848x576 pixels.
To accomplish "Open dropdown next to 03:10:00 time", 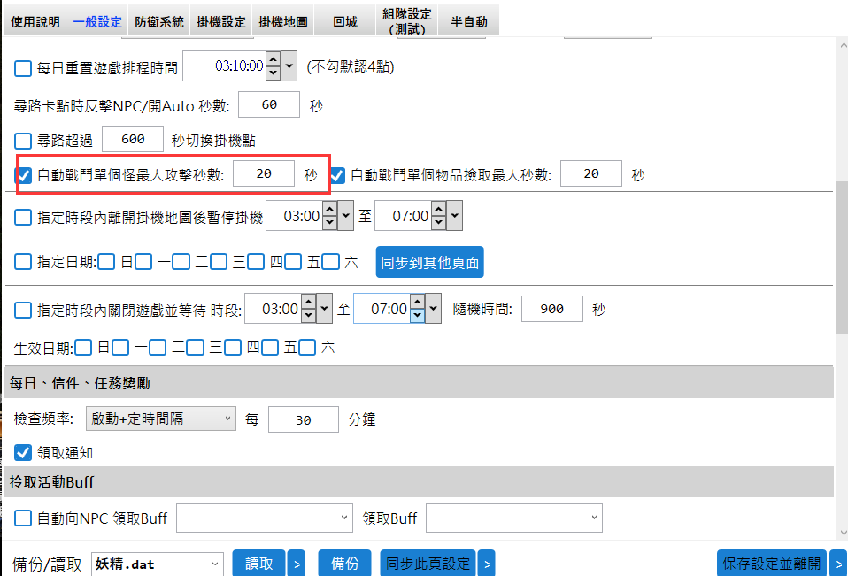I will pyautogui.click(x=289, y=66).
